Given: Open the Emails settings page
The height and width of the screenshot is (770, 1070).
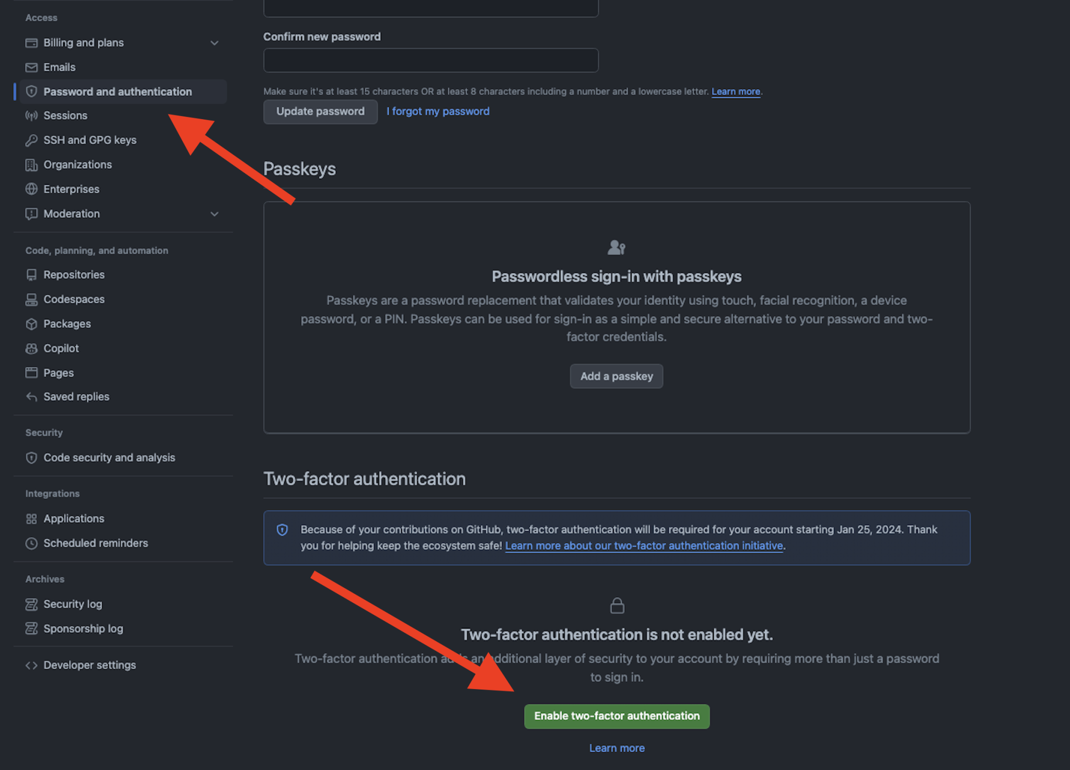Looking at the screenshot, I should pos(59,67).
